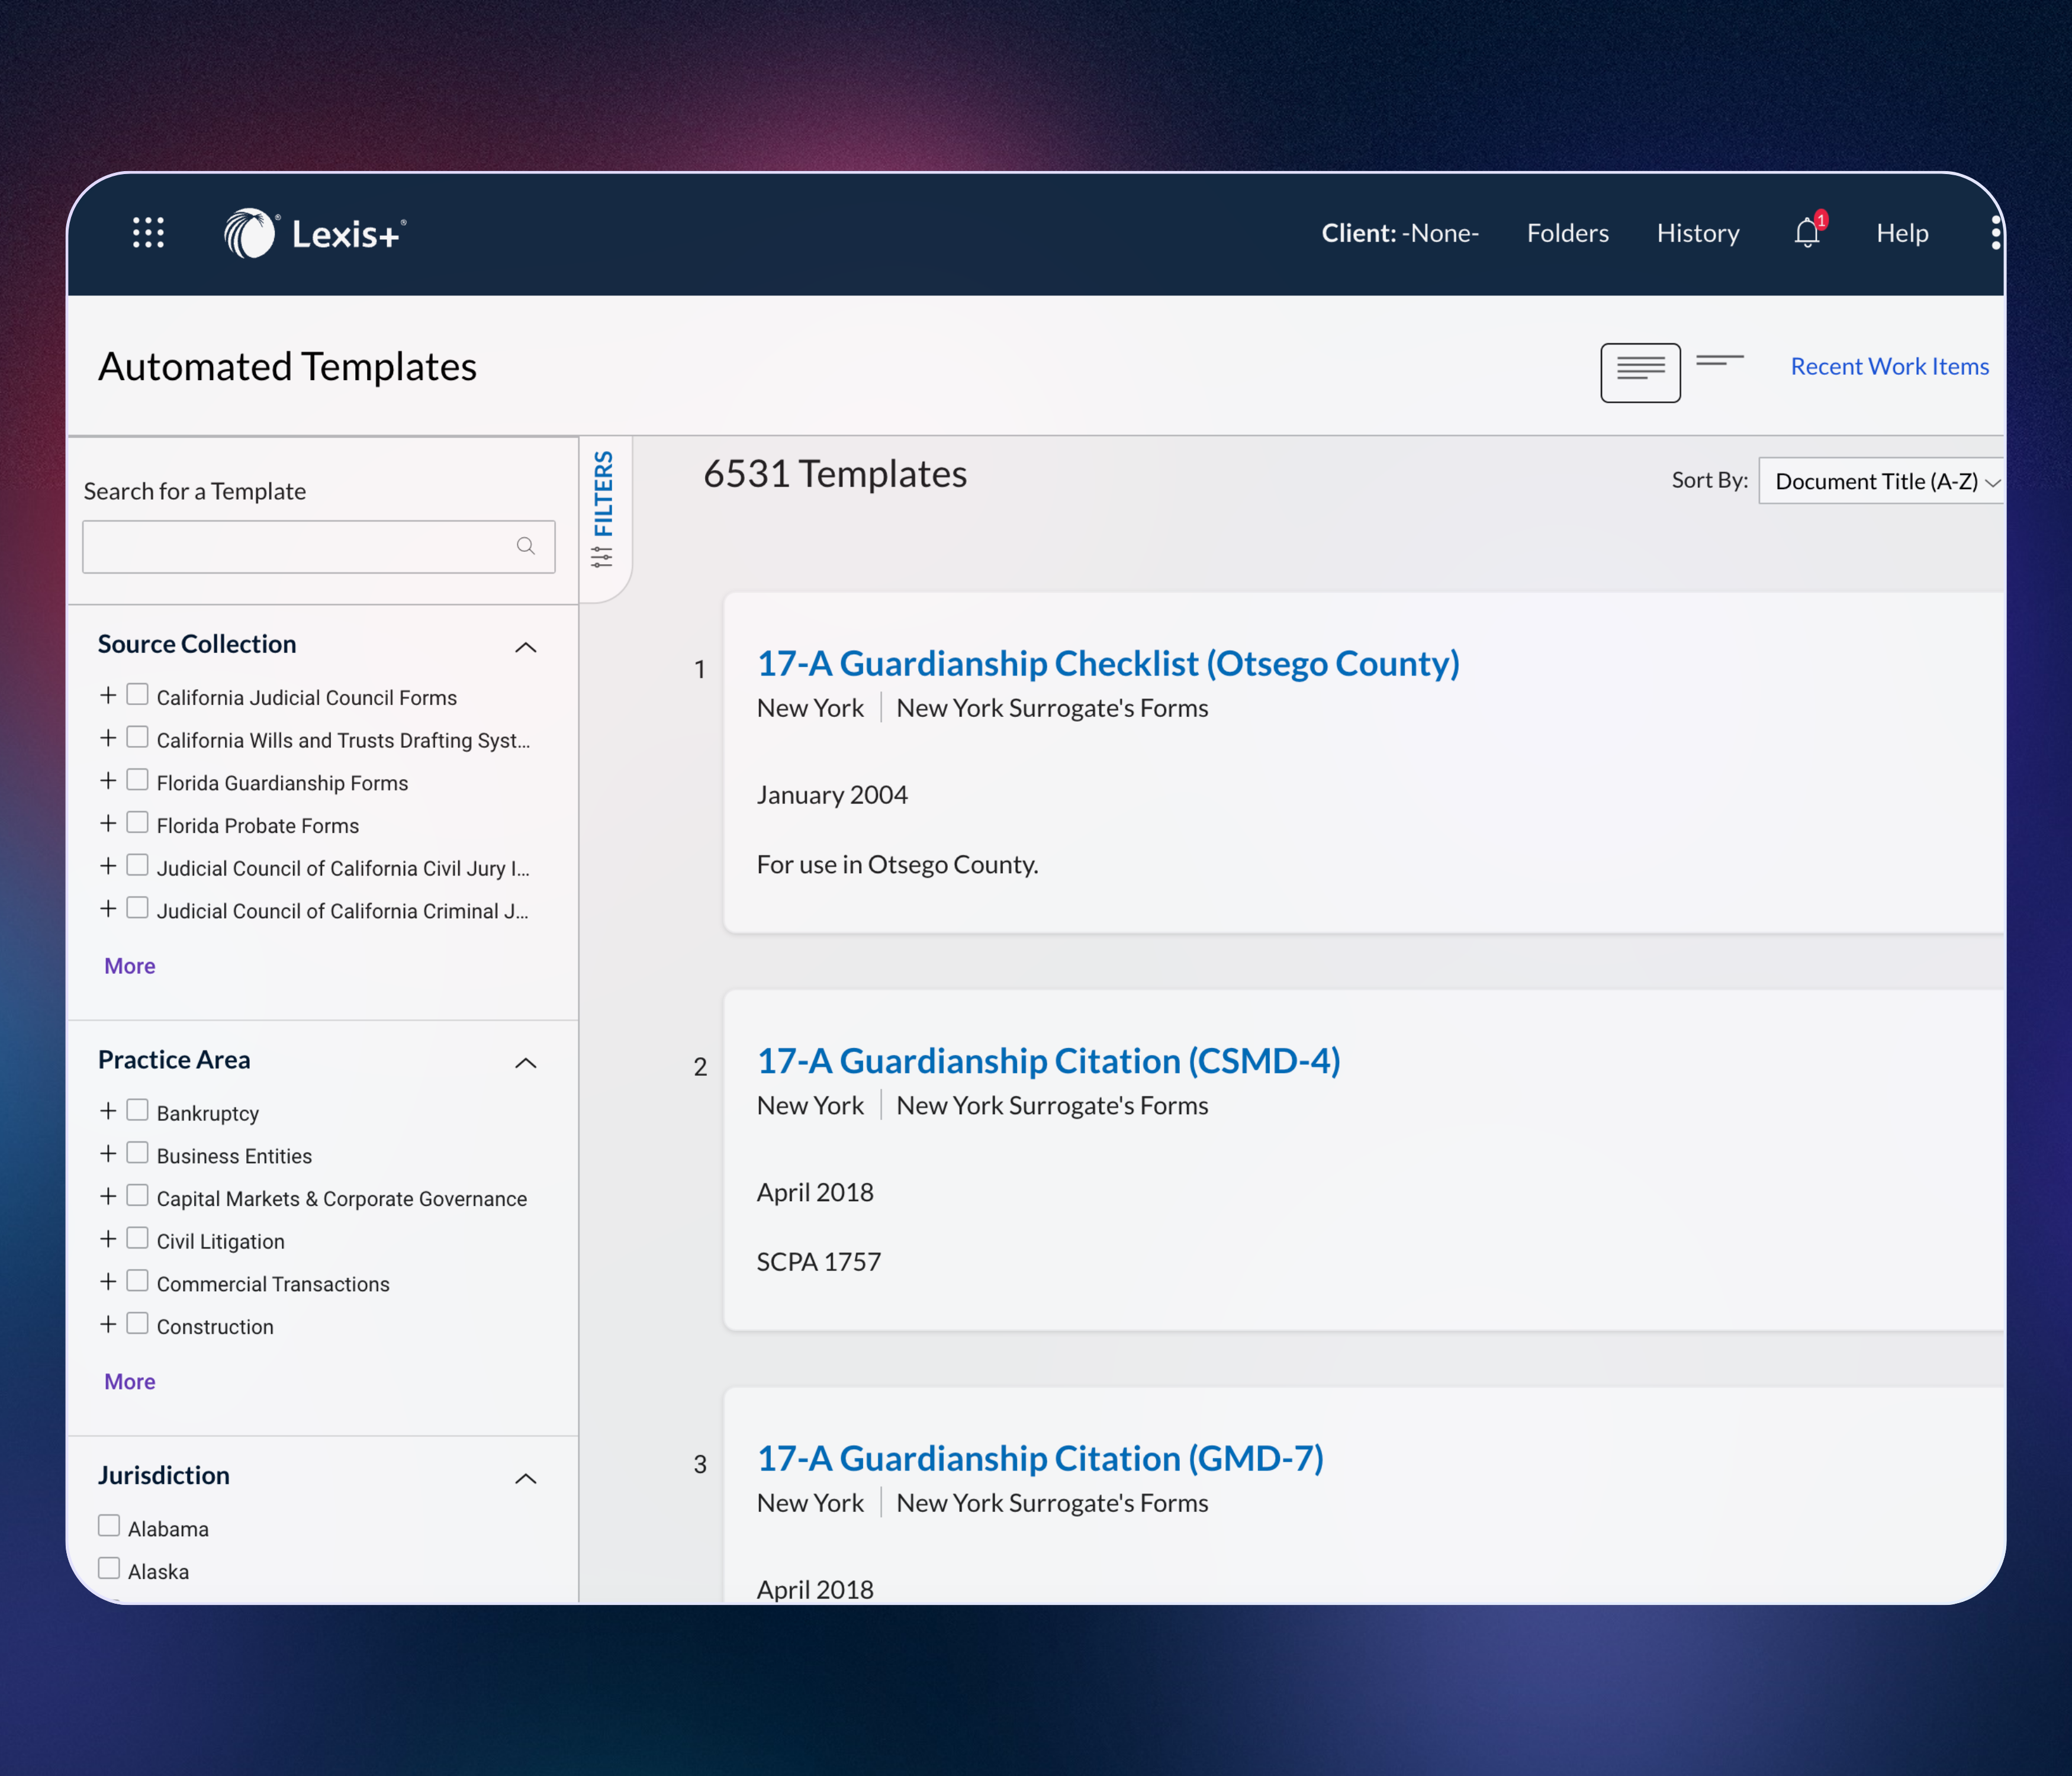Check Judicial Council of California Criminal Jury
This screenshot has height=1776, width=2072.
[138, 908]
